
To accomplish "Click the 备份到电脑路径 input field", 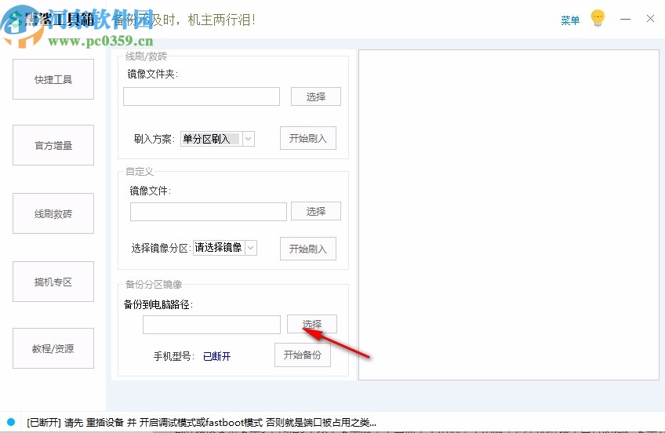I will 212,325.
